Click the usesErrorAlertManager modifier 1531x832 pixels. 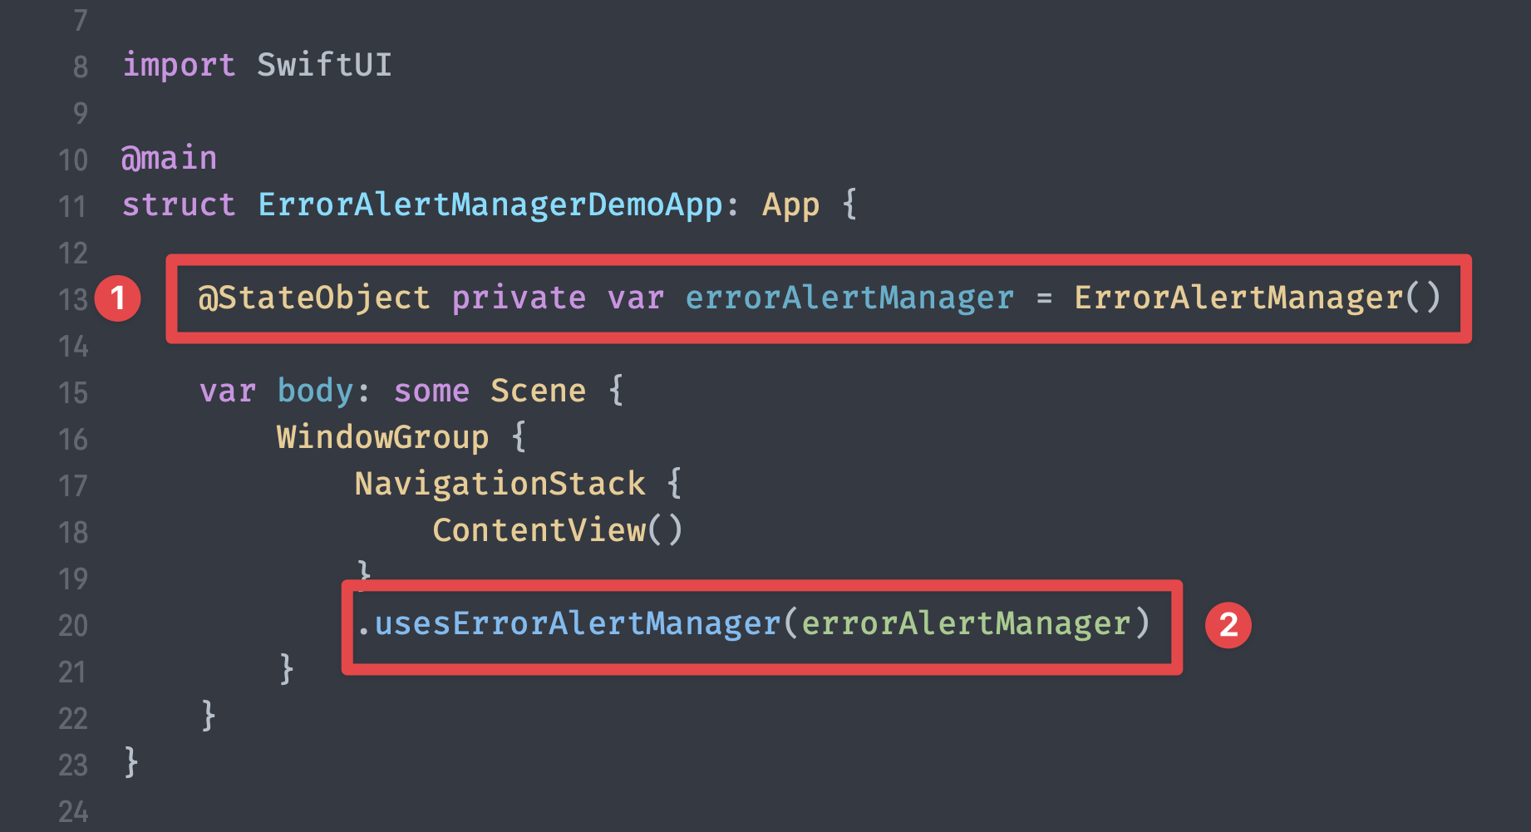point(578,623)
